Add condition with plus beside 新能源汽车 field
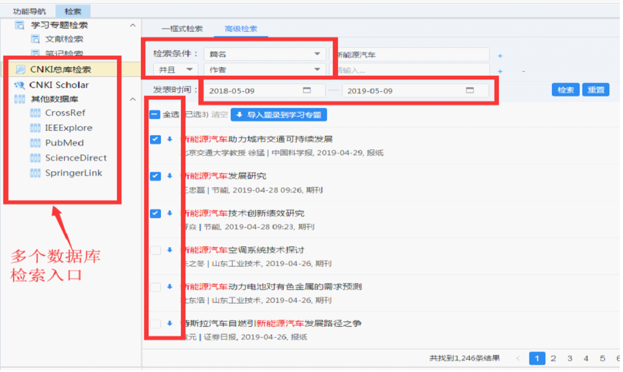The image size is (623, 372). coord(500,56)
